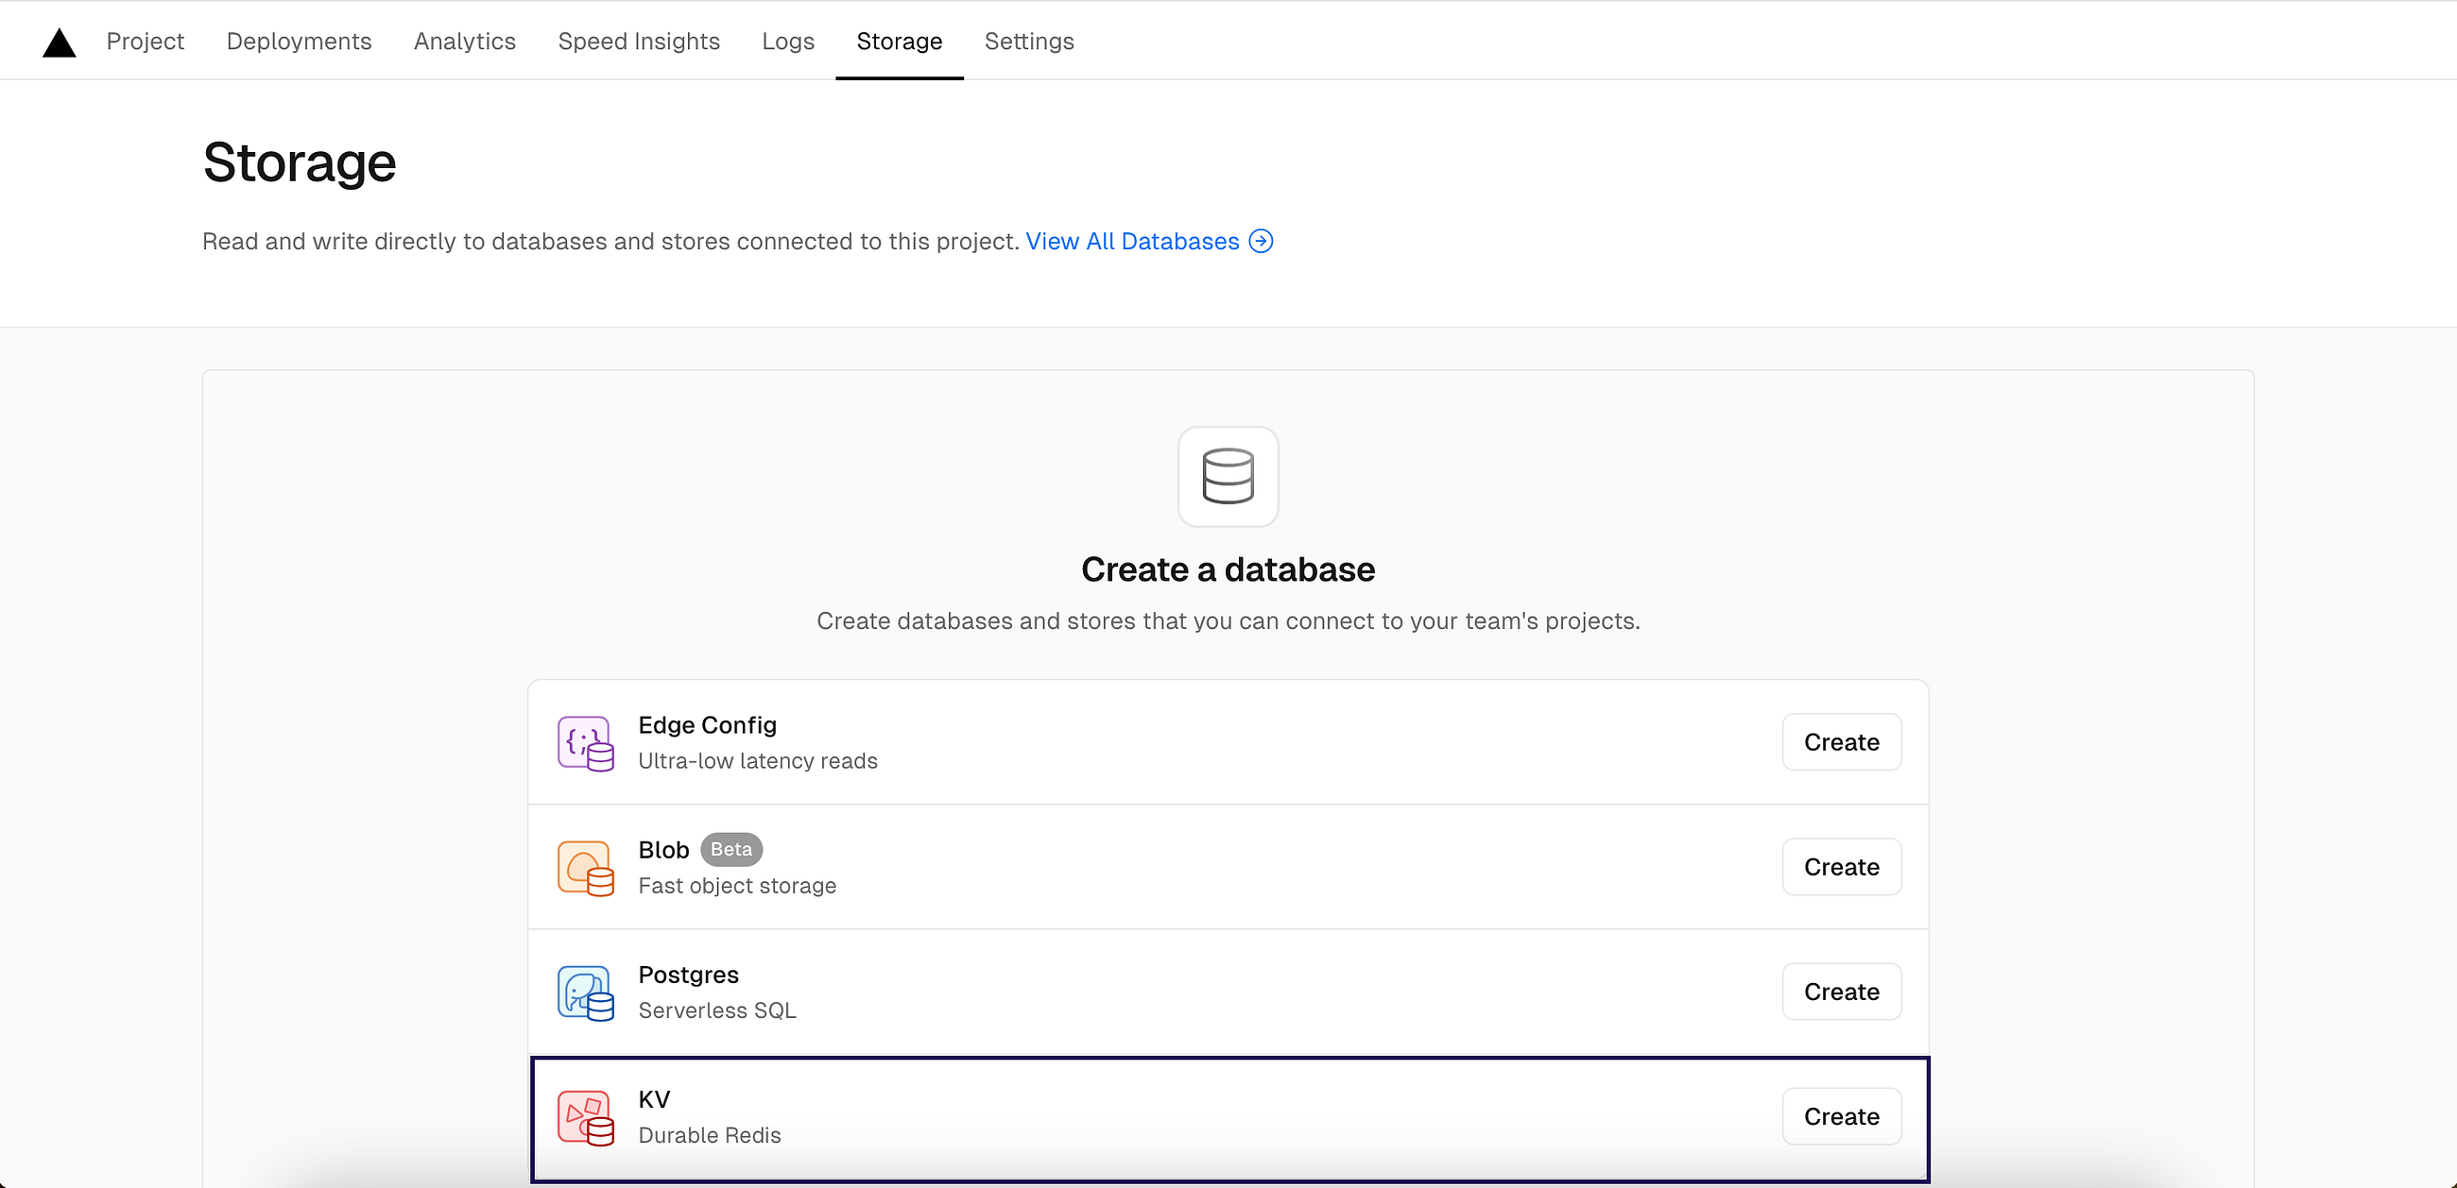Screen dimensions: 2457x1188
Task: Click the 'Serverless SQL' description
Action: pos(716,1010)
